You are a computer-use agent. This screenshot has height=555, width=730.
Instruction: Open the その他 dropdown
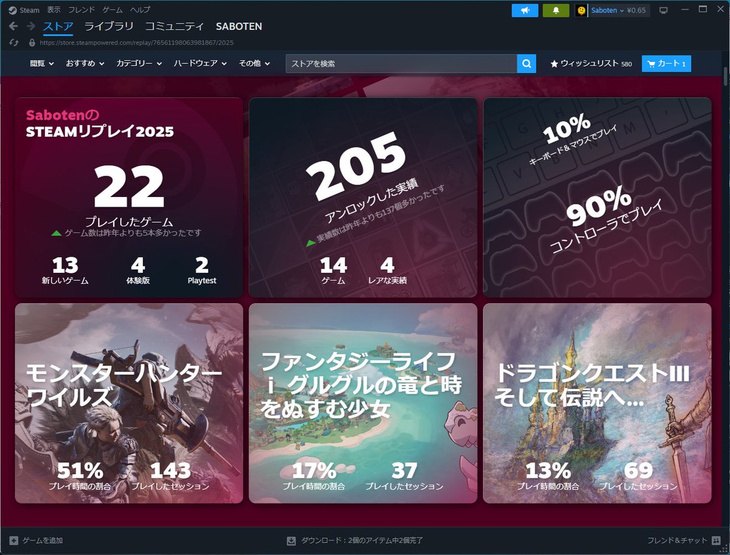pyautogui.click(x=254, y=63)
